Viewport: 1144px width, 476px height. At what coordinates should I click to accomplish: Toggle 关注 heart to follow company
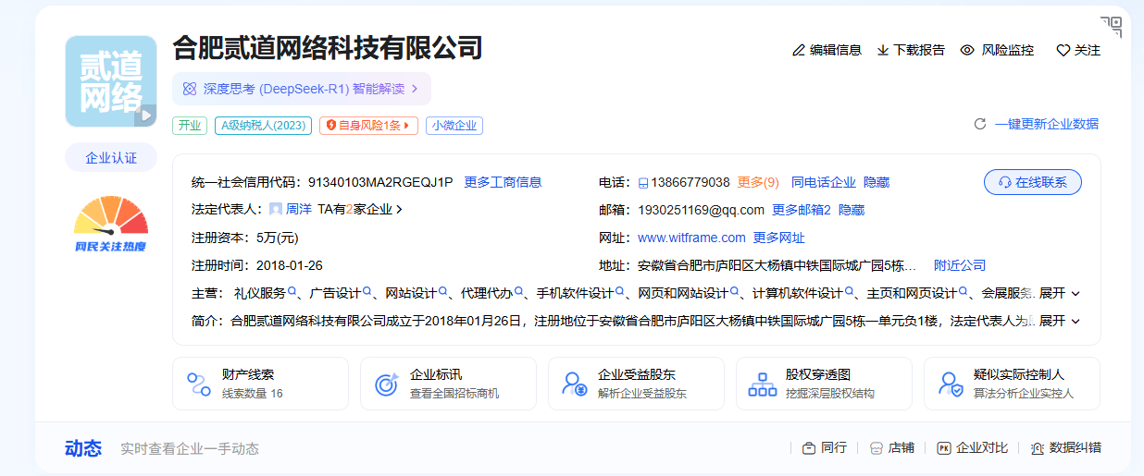tap(1063, 50)
